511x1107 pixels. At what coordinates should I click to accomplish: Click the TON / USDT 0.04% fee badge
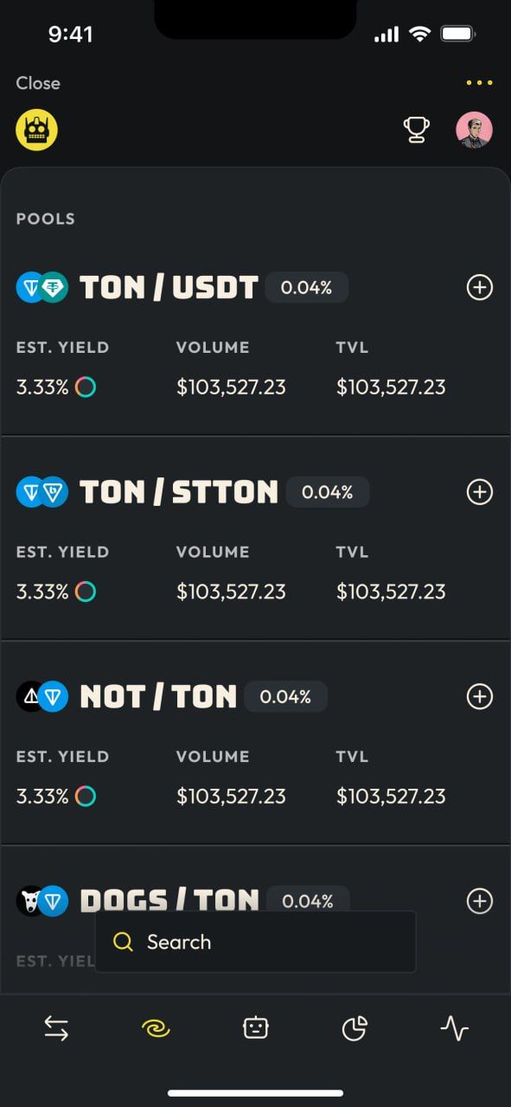(307, 288)
